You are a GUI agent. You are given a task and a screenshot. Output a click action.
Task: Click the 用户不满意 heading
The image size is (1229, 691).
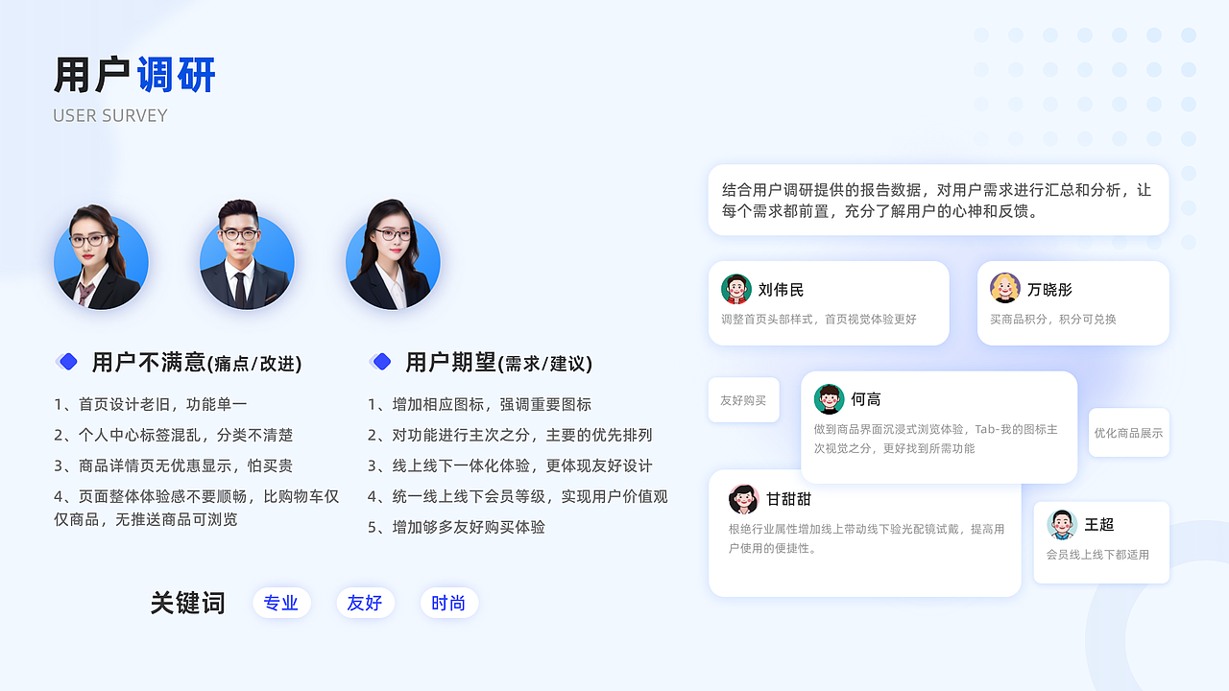[x=197, y=363]
